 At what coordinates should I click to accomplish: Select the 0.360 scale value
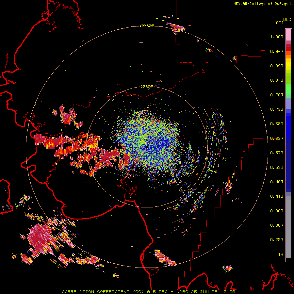(277, 211)
